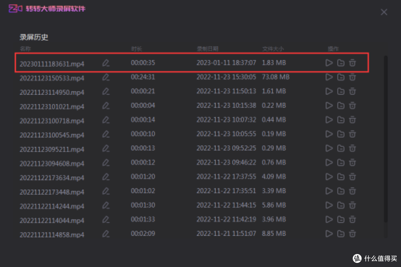
Task: Play the 20221123094608.mp4 recording
Action: pos(329,162)
